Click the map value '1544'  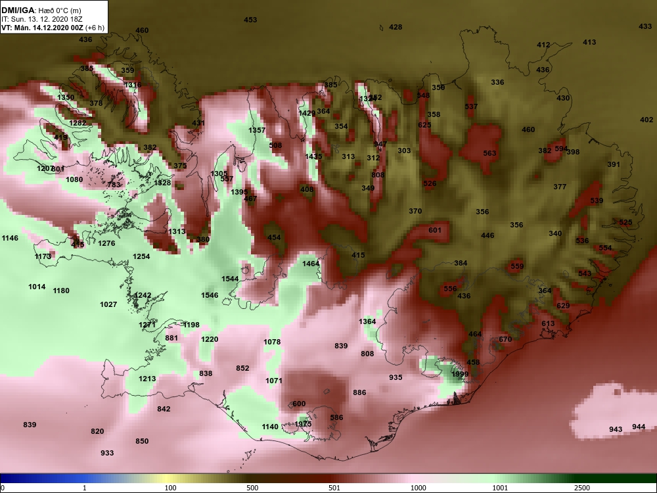(x=230, y=279)
